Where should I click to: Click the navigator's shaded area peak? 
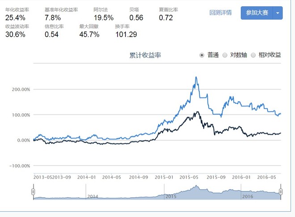(196, 186)
